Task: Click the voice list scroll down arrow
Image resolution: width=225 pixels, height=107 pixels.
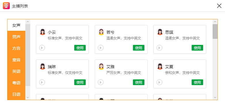Action: (215, 98)
